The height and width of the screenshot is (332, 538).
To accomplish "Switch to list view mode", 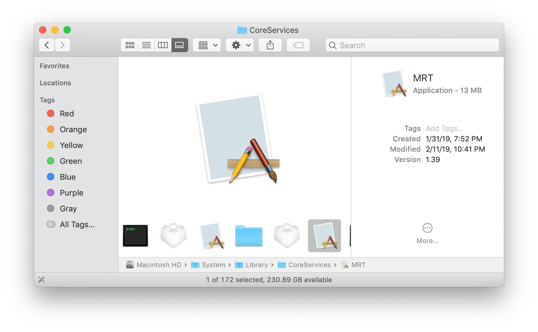I will (x=146, y=45).
